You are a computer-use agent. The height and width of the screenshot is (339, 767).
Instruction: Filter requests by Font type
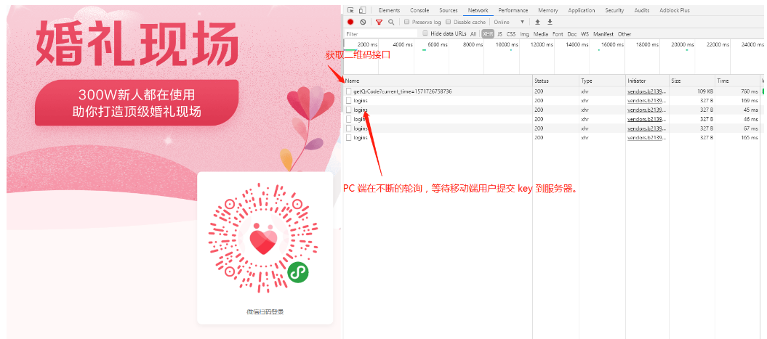pyautogui.click(x=558, y=34)
